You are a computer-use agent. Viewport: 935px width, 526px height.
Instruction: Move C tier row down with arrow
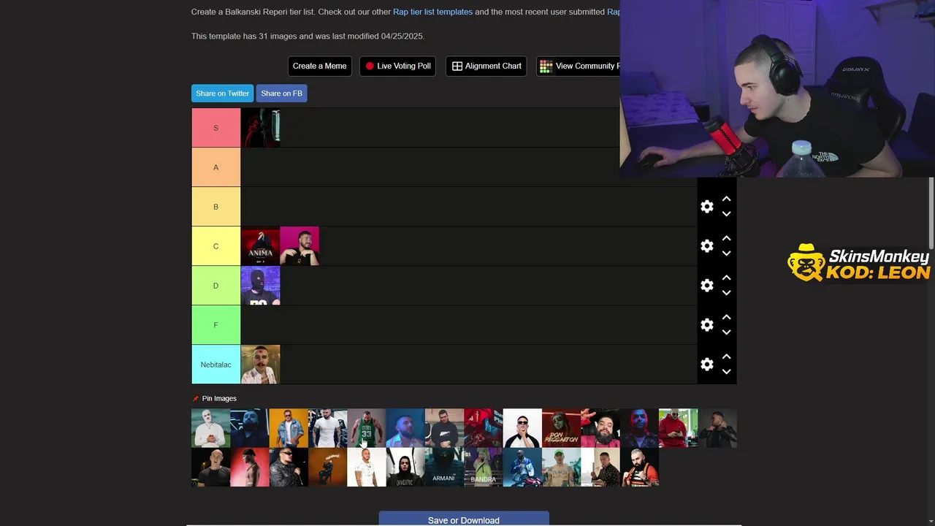pyautogui.click(x=726, y=254)
